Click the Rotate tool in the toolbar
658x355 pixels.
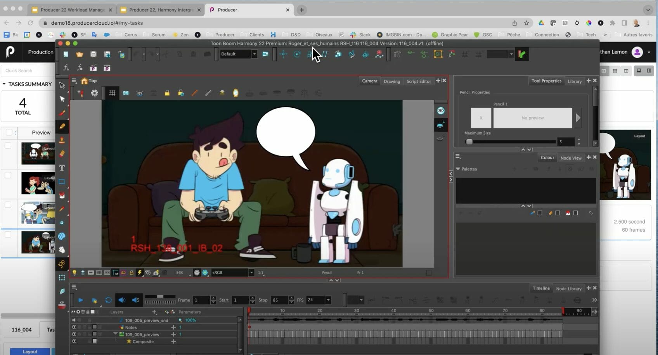point(297,54)
